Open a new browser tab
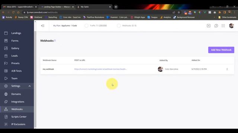 [x=116, y=7]
